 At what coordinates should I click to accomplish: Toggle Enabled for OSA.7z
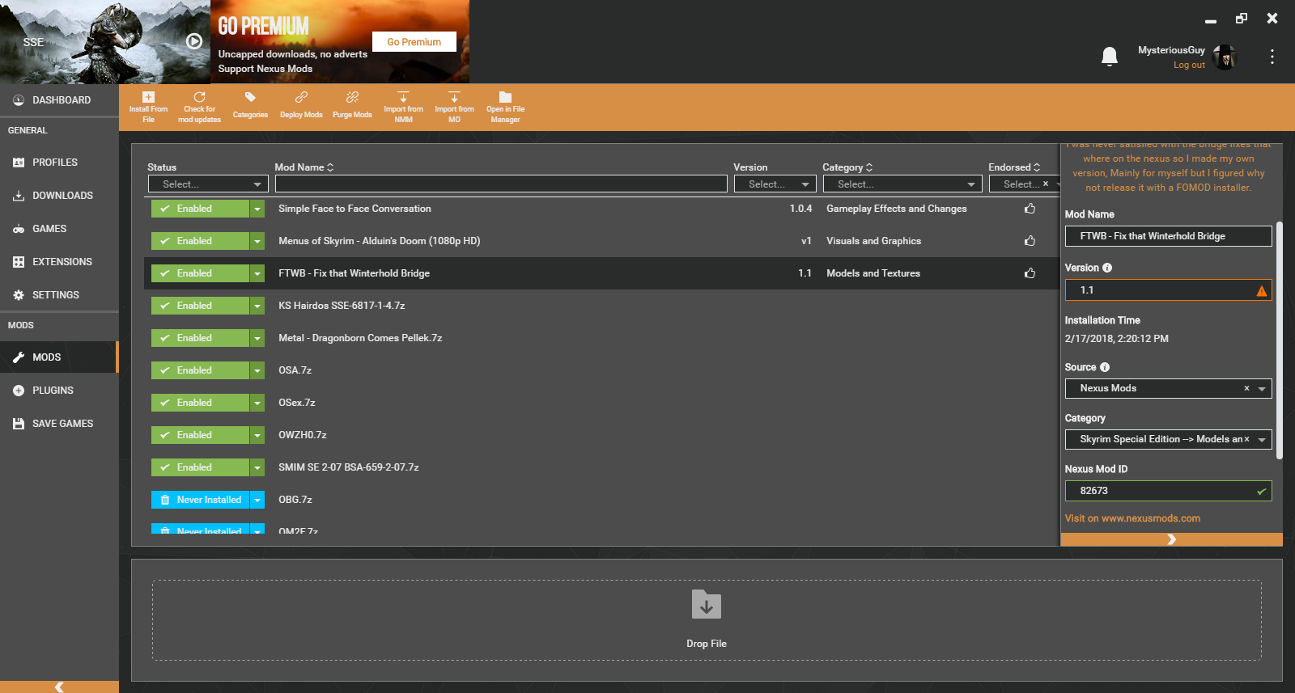click(x=200, y=370)
